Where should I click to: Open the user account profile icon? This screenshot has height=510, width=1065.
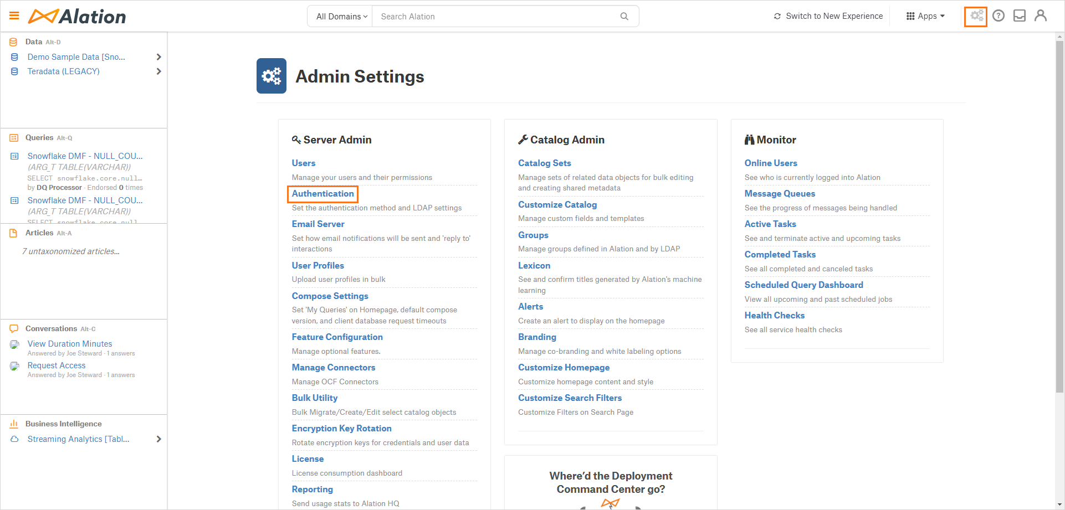pyautogui.click(x=1041, y=16)
